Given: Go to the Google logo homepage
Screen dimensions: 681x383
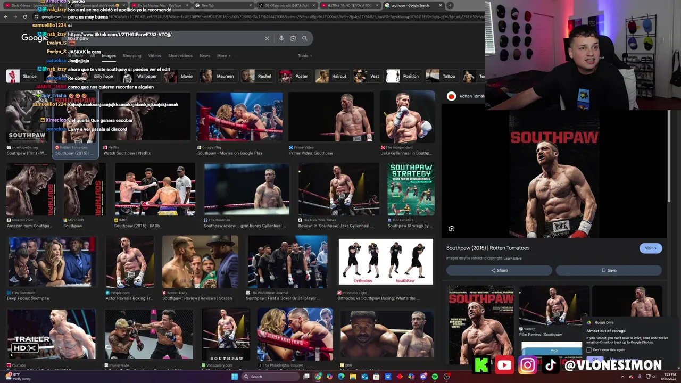Looking at the screenshot, I should tap(34, 38).
